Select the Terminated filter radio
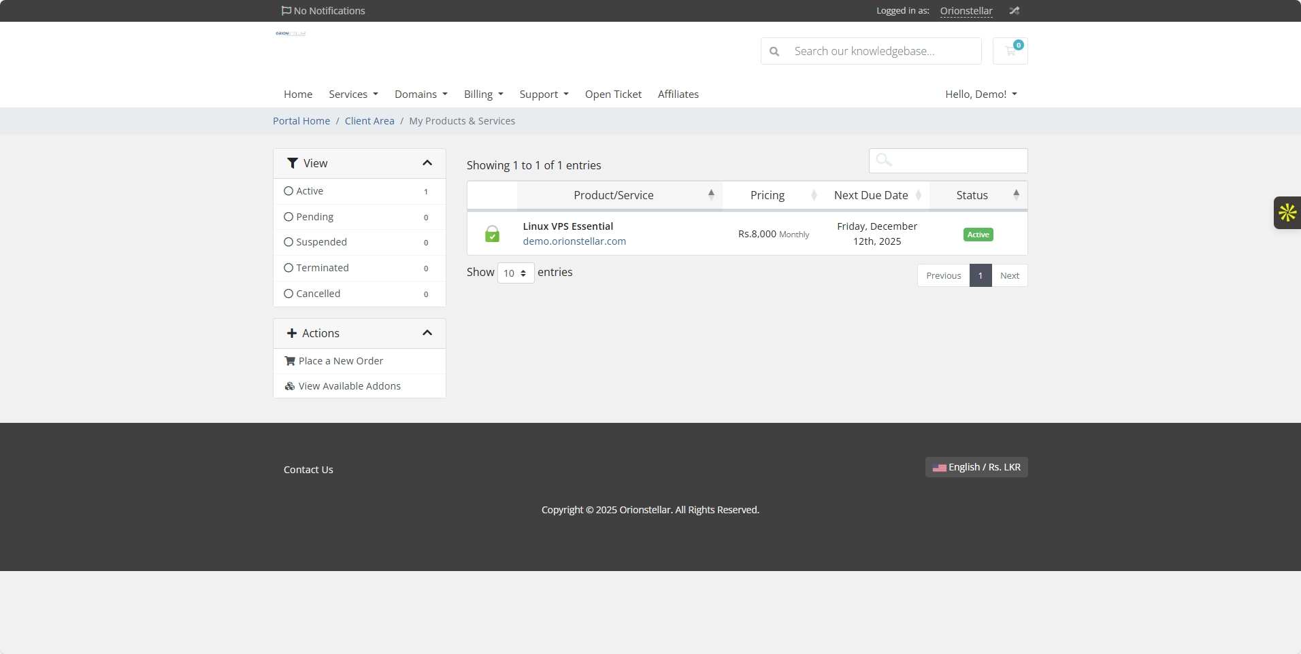 289,268
